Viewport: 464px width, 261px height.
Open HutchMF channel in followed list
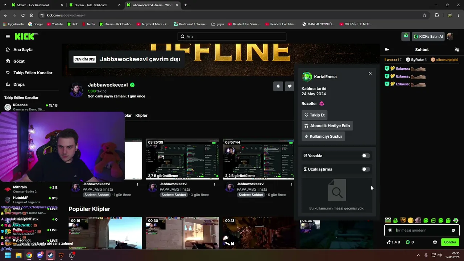(31, 200)
